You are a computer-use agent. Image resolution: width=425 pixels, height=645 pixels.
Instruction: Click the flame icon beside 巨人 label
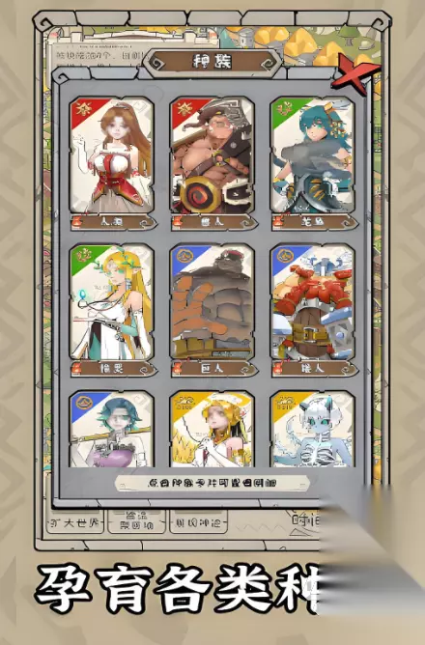178,368
